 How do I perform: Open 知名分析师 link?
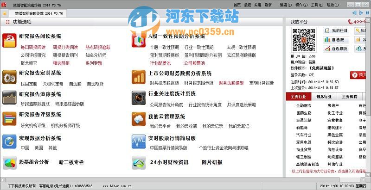(x=96, y=55)
